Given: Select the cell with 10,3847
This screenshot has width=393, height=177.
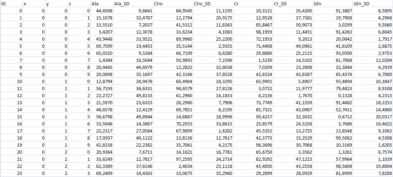Looking at the screenshot, I should [x=373, y=81].
